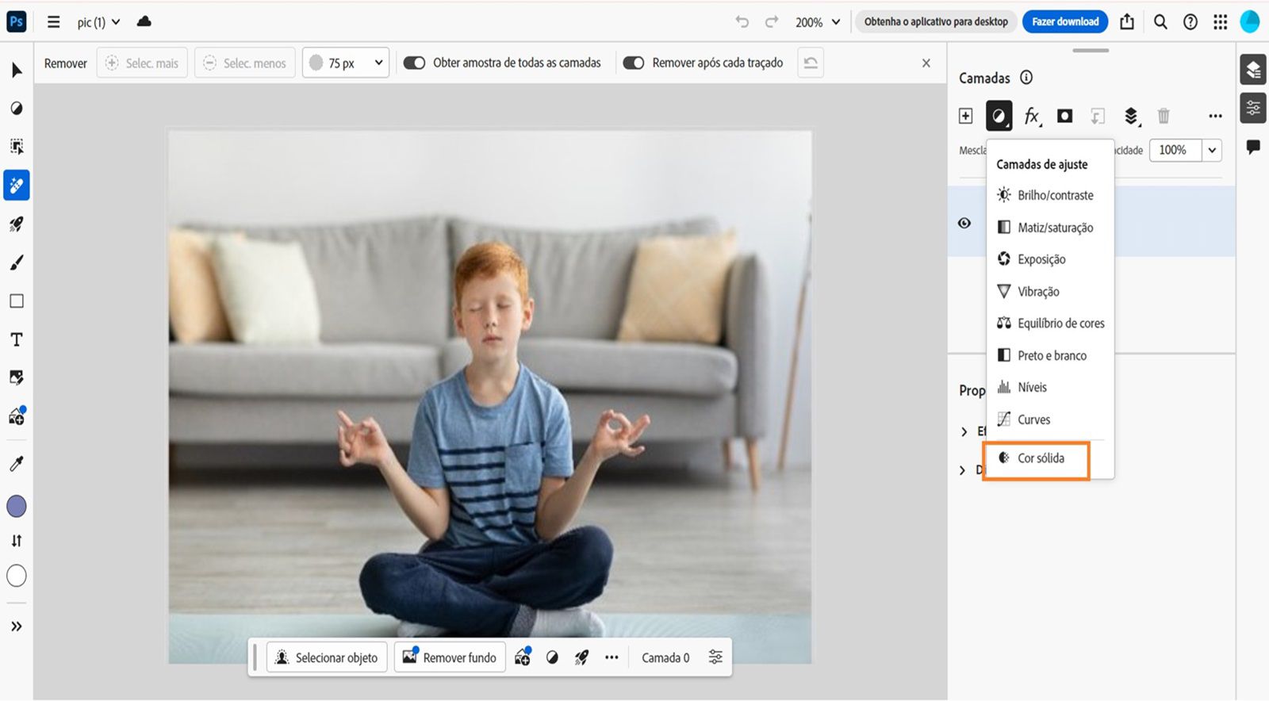1269x701 pixels.
Task: Select the adjustments half-circle tool in left toolbar
Action: 17,108
